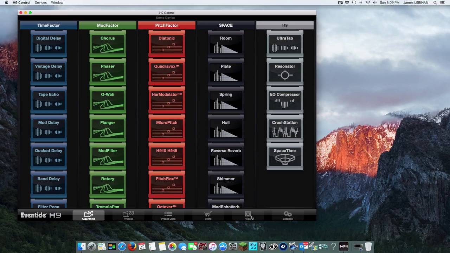This screenshot has width=450, height=253.
Task: Switch to the Pedals tab
Action: pos(248,215)
